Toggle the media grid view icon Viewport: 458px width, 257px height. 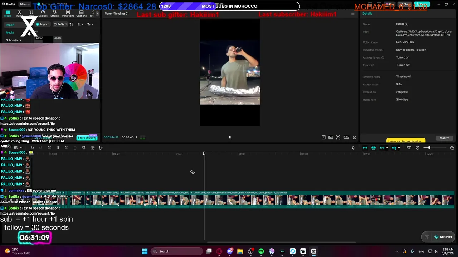tap(71, 24)
